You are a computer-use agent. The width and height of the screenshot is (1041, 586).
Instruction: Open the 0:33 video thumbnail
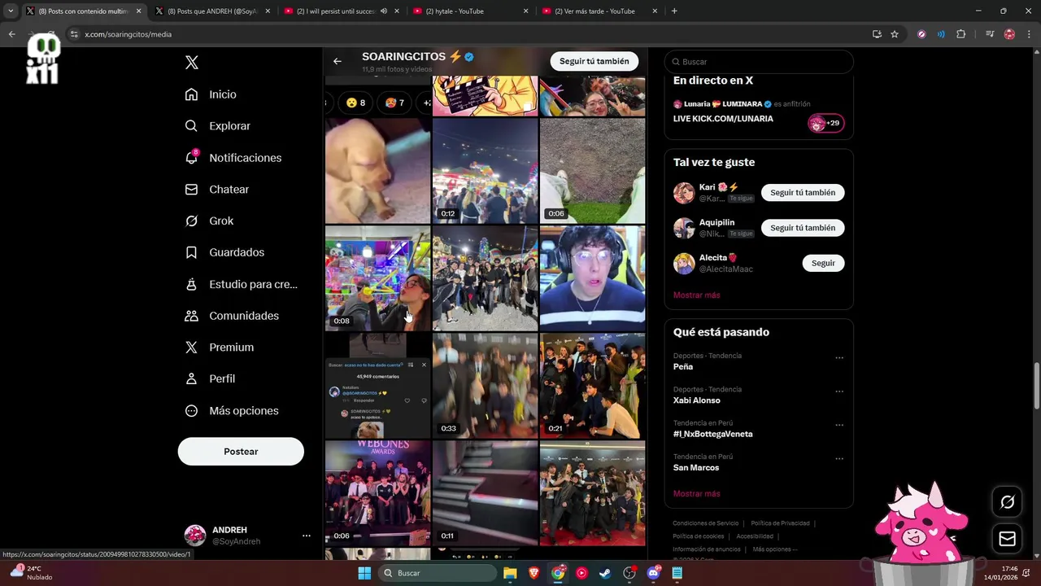(x=485, y=385)
